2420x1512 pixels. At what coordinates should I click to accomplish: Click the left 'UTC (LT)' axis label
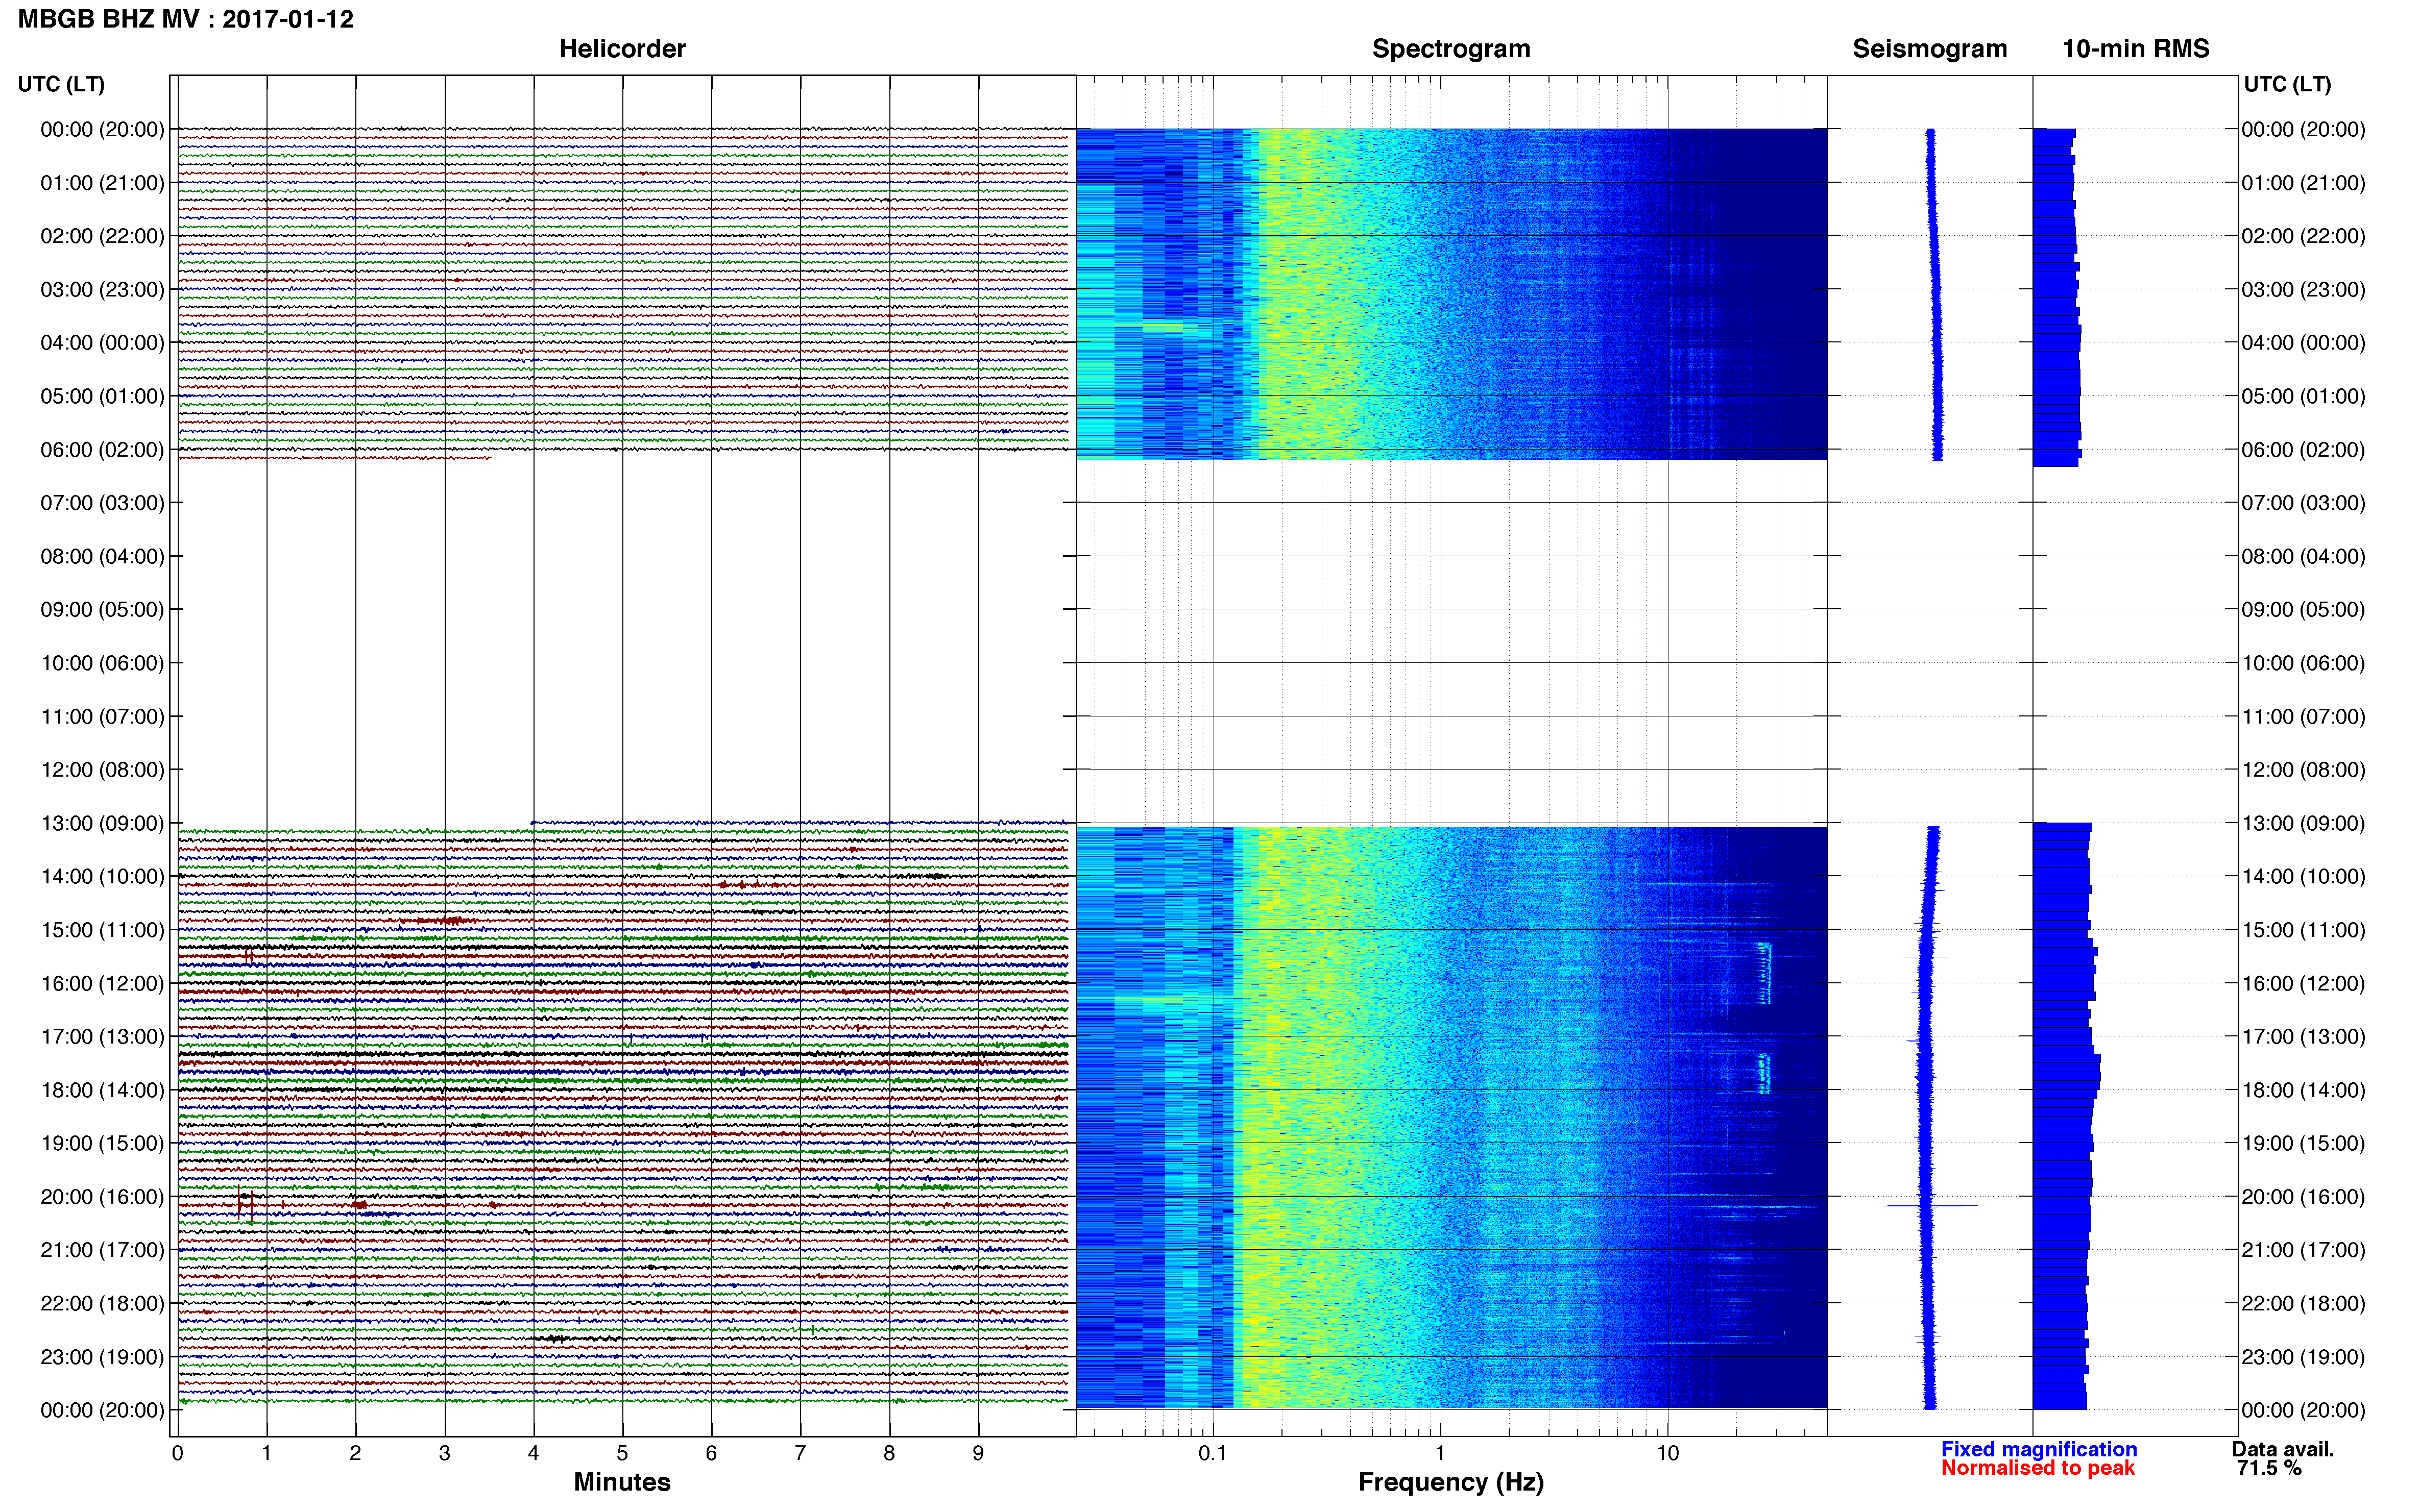(x=61, y=84)
